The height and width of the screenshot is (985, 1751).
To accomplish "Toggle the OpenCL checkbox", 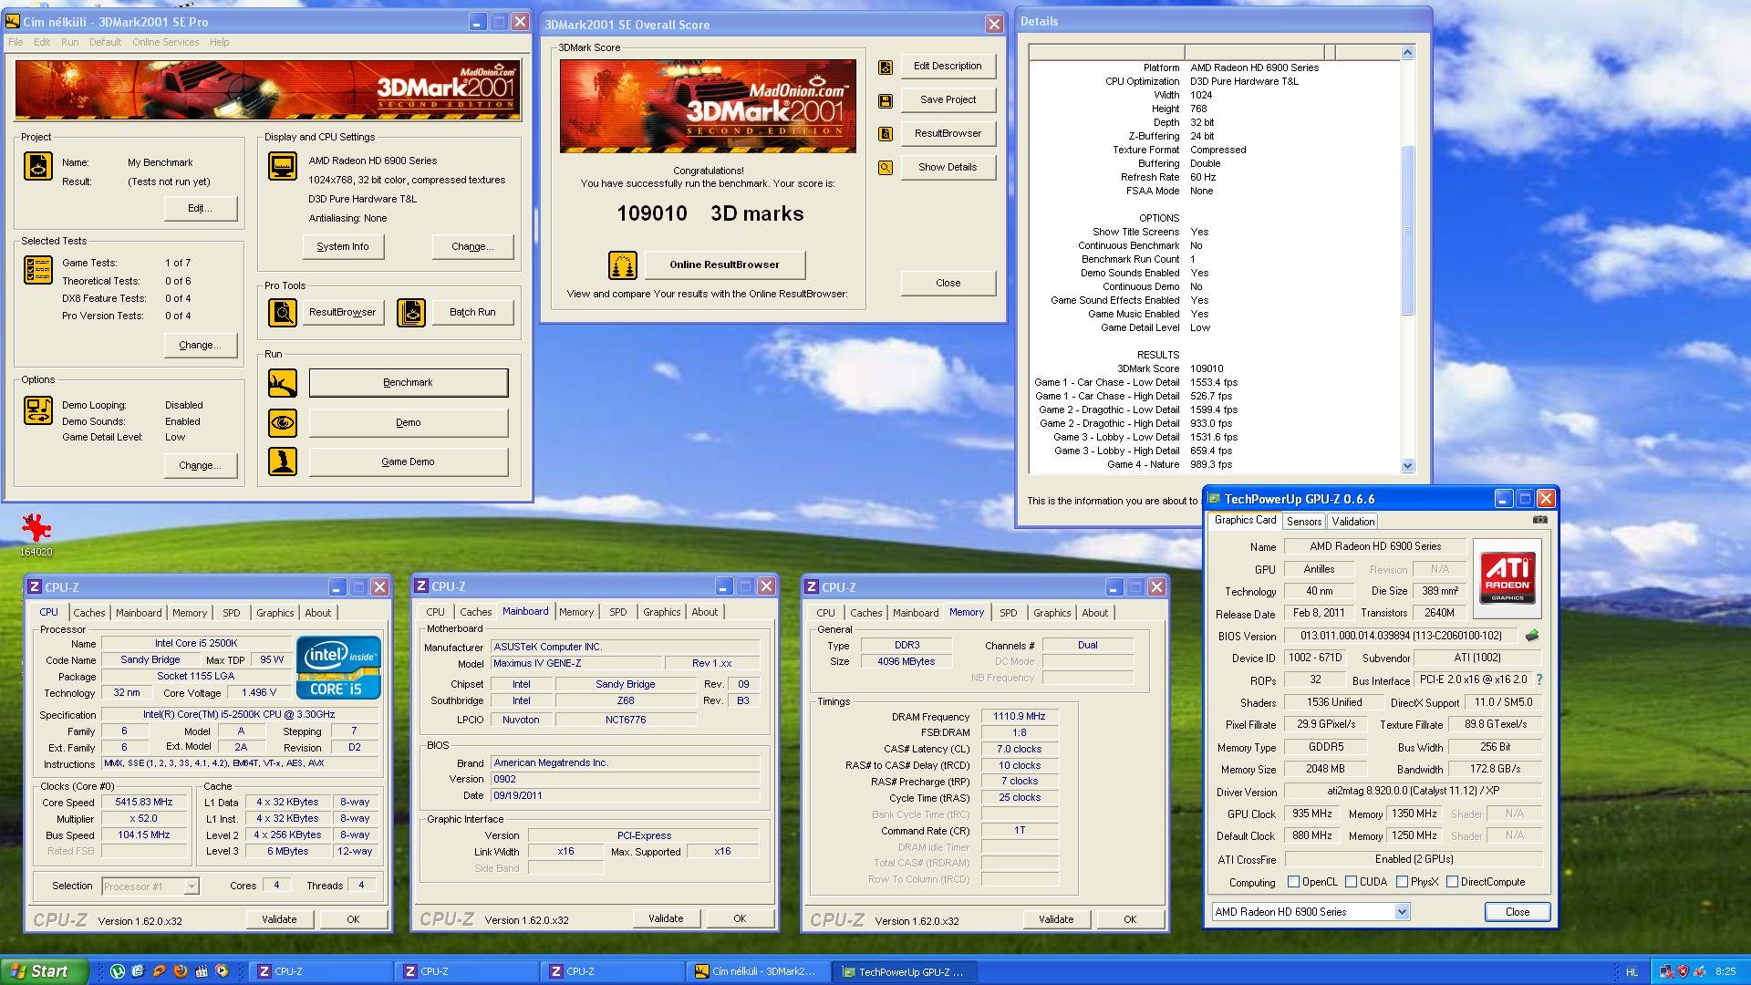I will click(1293, 882).
